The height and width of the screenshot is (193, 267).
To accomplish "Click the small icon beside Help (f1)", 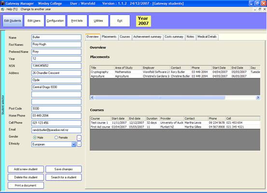I will (2, 9).
